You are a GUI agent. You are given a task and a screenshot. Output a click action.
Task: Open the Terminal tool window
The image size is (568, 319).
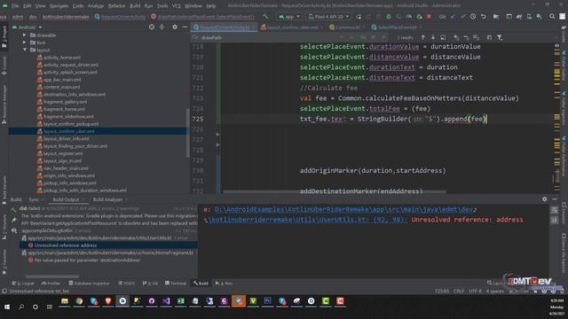(176, 284)
